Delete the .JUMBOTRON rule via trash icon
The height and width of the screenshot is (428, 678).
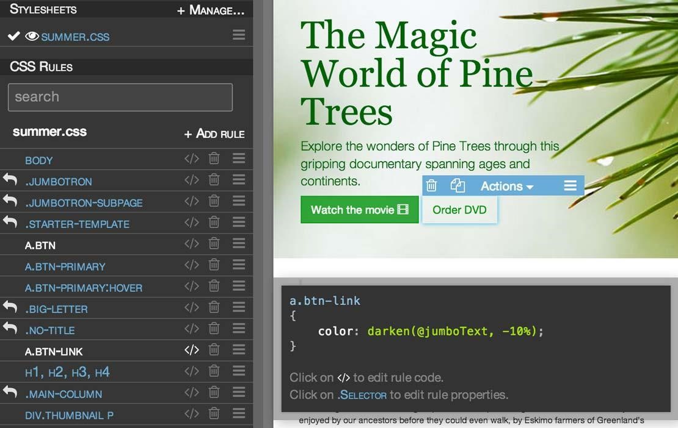214,180
